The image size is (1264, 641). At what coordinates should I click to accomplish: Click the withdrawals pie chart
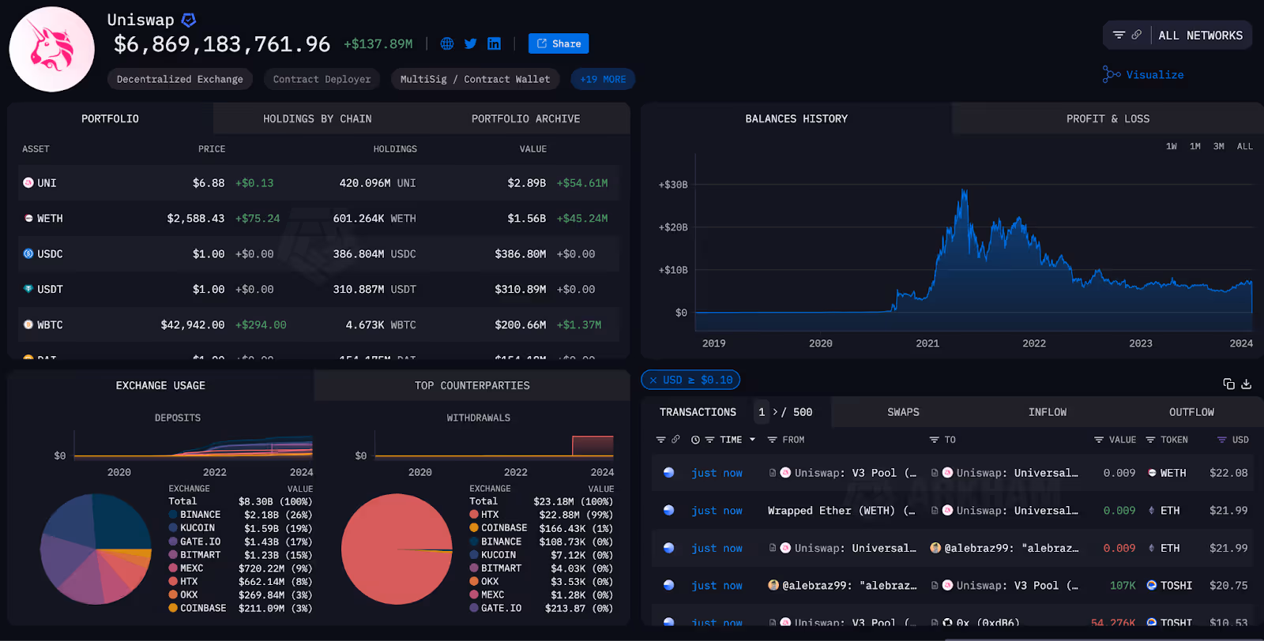pyautogui.click(x=397, y=549)
